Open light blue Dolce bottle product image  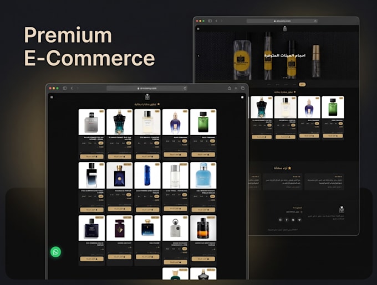point(203,175)
